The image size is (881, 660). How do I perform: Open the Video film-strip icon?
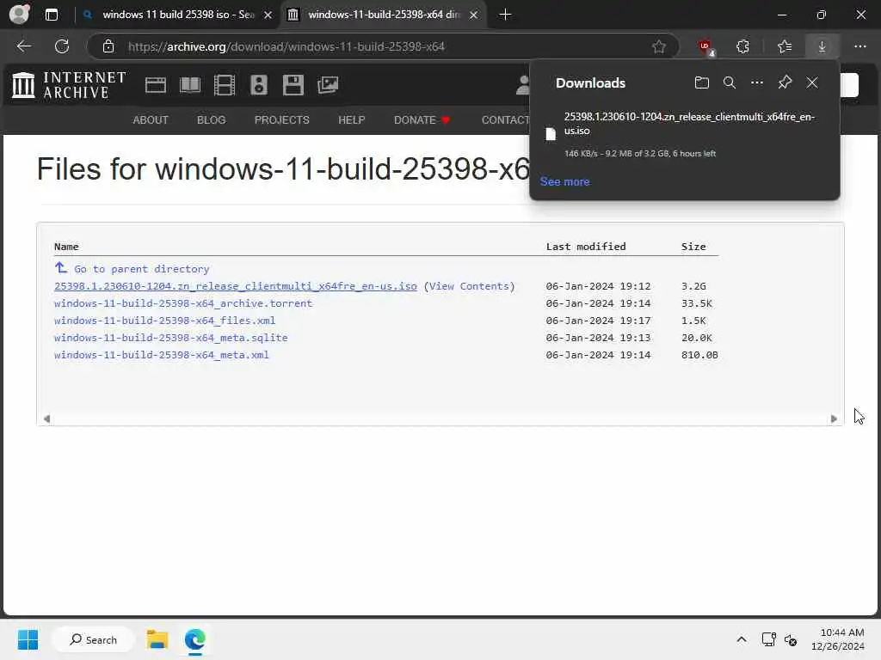225,85
